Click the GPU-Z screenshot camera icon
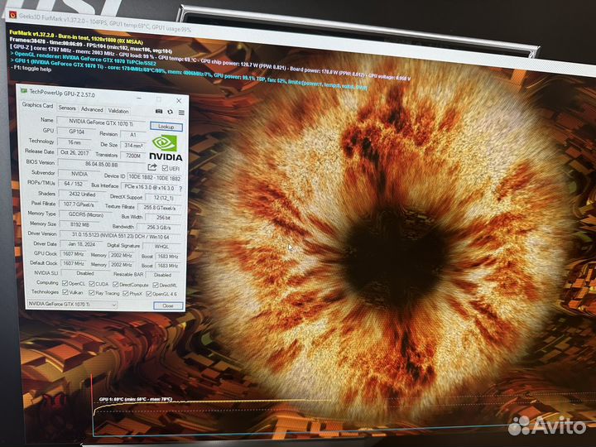596x447 pixels. [159, 111]
